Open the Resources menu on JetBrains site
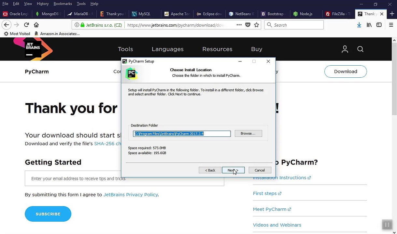Image resolution: width=397 pixels, height=234 pixels. pos(217,49)
